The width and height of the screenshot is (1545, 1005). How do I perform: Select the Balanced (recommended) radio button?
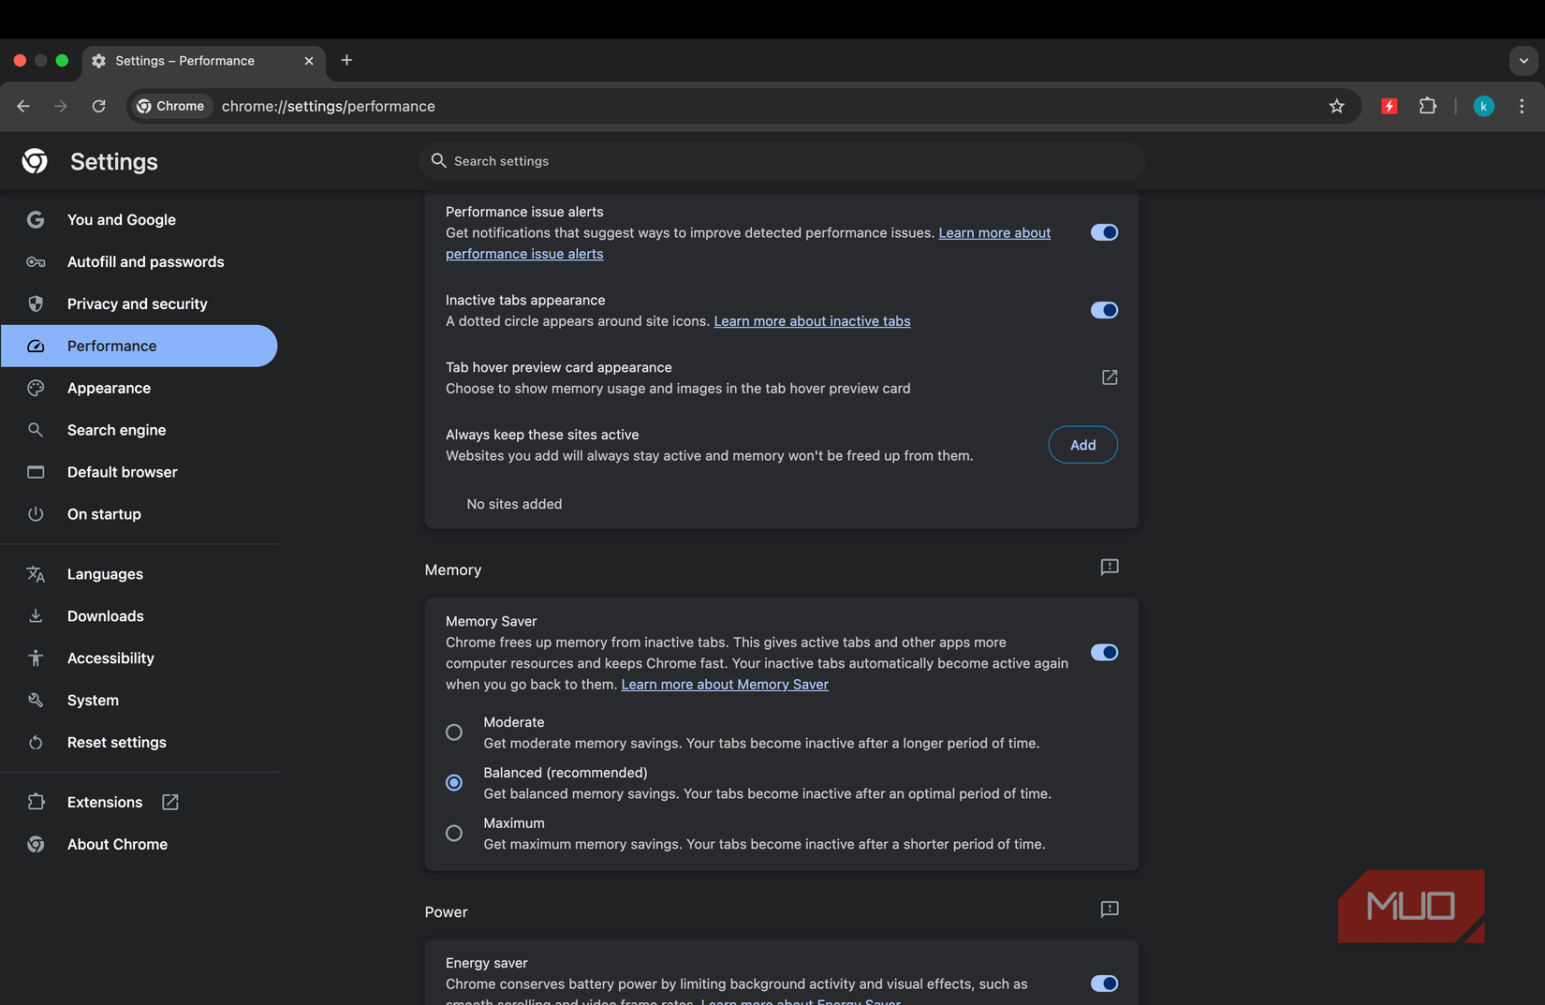(x=454, y=783)
